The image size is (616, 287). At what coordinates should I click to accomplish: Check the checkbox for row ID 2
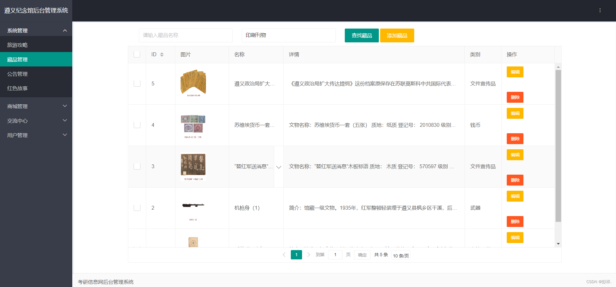137,208
